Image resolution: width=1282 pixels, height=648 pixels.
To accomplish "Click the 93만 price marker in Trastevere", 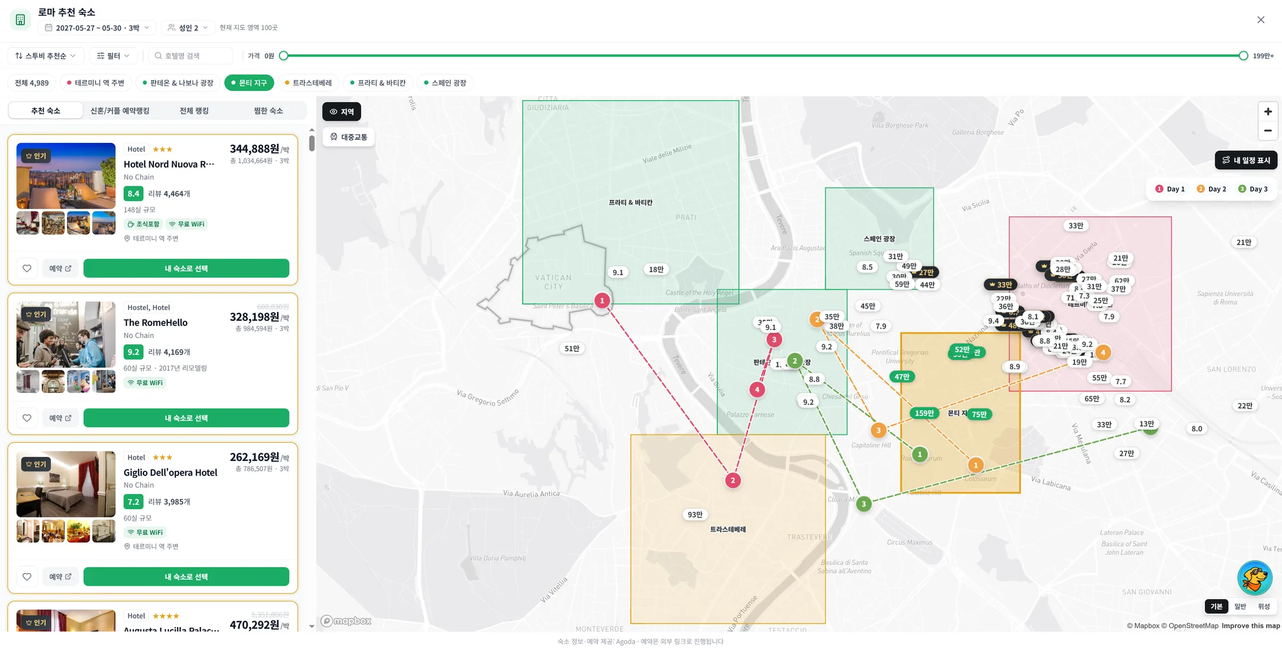I will [695, 515].
